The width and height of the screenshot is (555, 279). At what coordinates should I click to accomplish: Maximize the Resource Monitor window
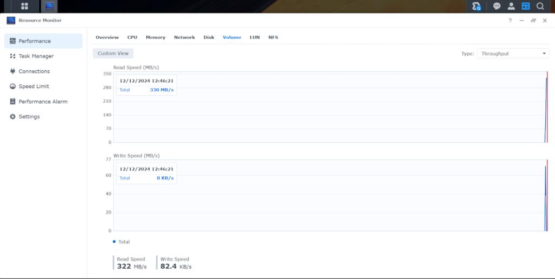coord(533,21)
